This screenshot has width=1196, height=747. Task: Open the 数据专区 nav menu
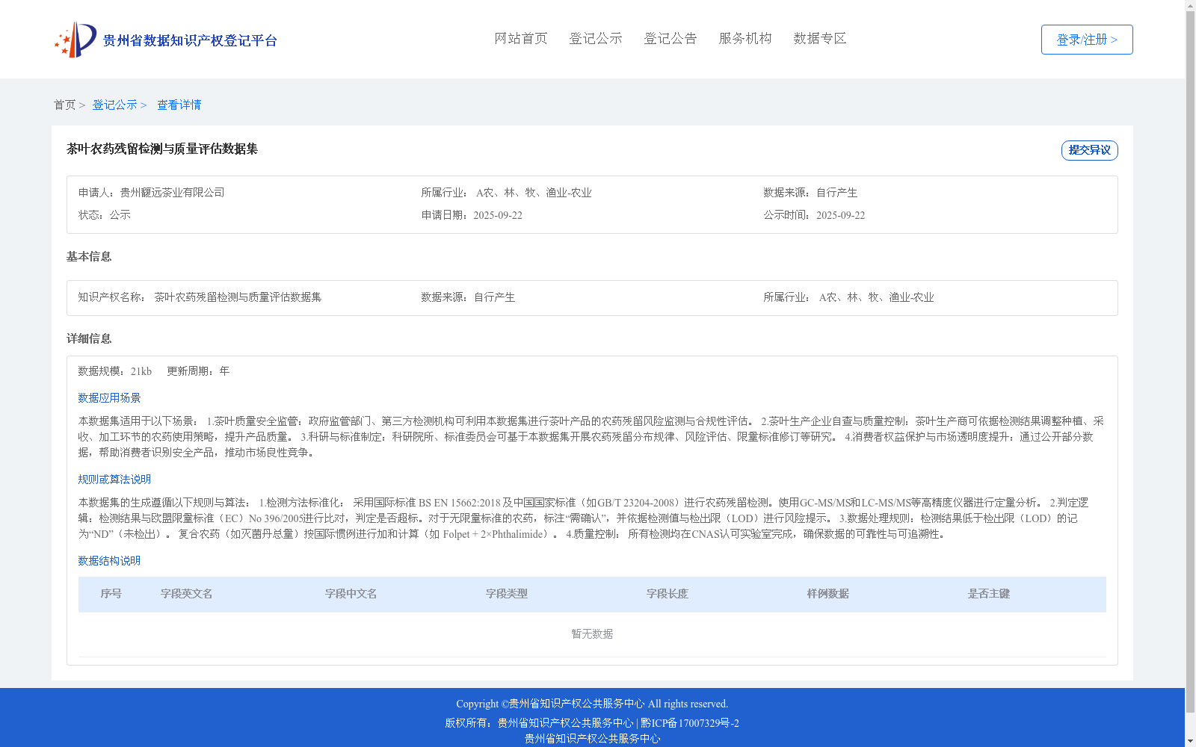tap(820, 38)
